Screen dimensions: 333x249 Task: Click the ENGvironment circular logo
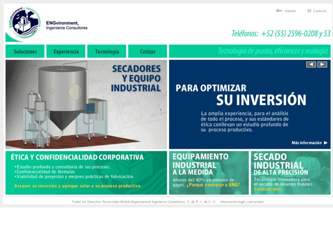(x=25, y=23)
